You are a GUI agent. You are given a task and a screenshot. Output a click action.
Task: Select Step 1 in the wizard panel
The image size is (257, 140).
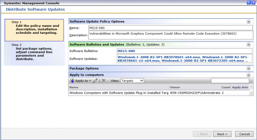coord(34,30)
